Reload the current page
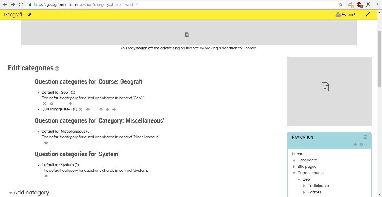The height and width of the screenshot is (197, 382). (x=21, y=4)
